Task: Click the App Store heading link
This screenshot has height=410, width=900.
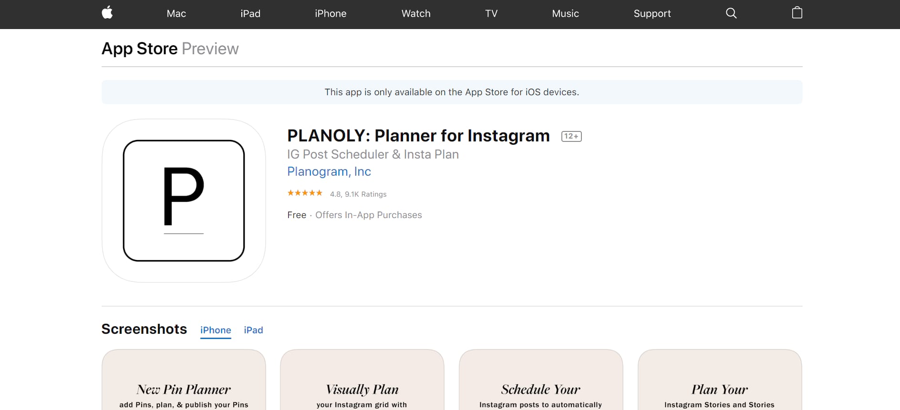Action: [139, 49]
